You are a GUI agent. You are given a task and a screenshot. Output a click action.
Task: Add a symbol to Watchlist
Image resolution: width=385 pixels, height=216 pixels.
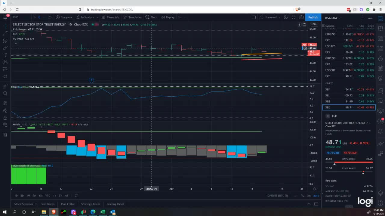(x=362, y=18)
